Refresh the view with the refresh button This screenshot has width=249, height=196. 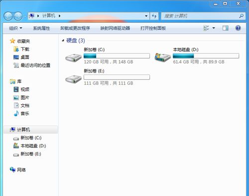154,16
